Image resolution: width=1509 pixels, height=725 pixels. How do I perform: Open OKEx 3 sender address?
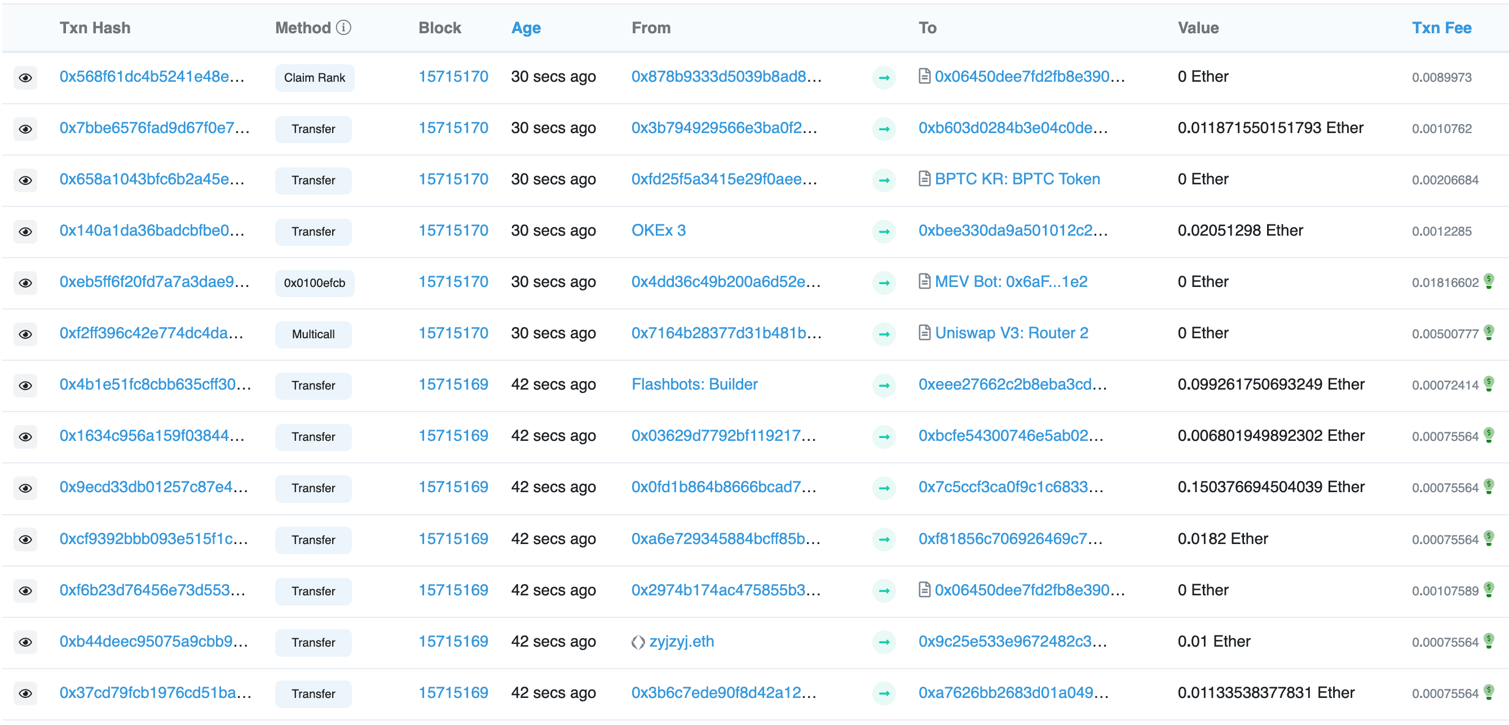659,230
